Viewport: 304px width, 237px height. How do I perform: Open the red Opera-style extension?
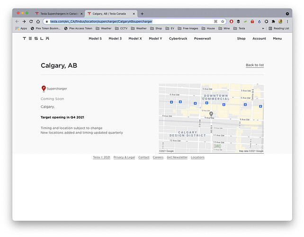click(x=231, y=21)
